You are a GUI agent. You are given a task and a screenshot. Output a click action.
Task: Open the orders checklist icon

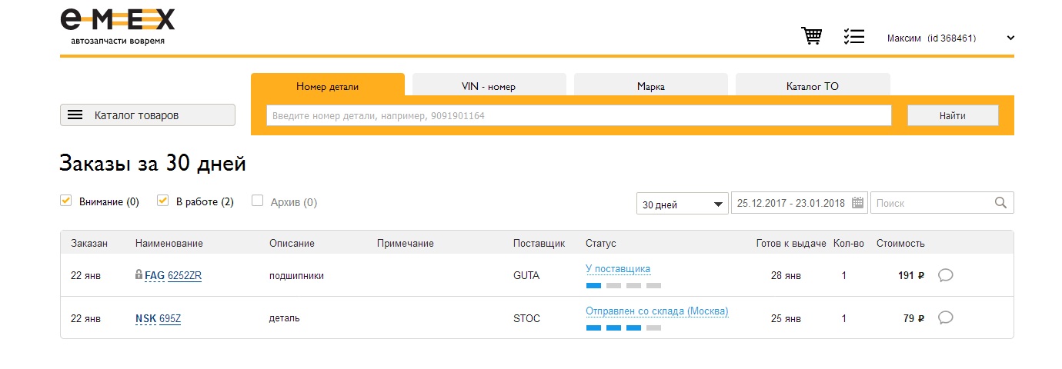tap(853, 37)
